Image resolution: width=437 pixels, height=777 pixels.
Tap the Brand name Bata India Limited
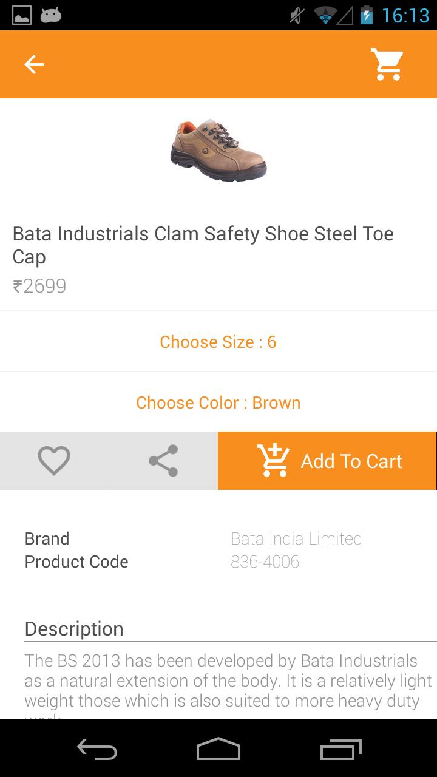296,538
